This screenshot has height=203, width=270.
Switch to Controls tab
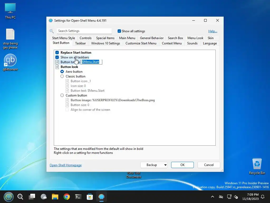coord(86,38)
